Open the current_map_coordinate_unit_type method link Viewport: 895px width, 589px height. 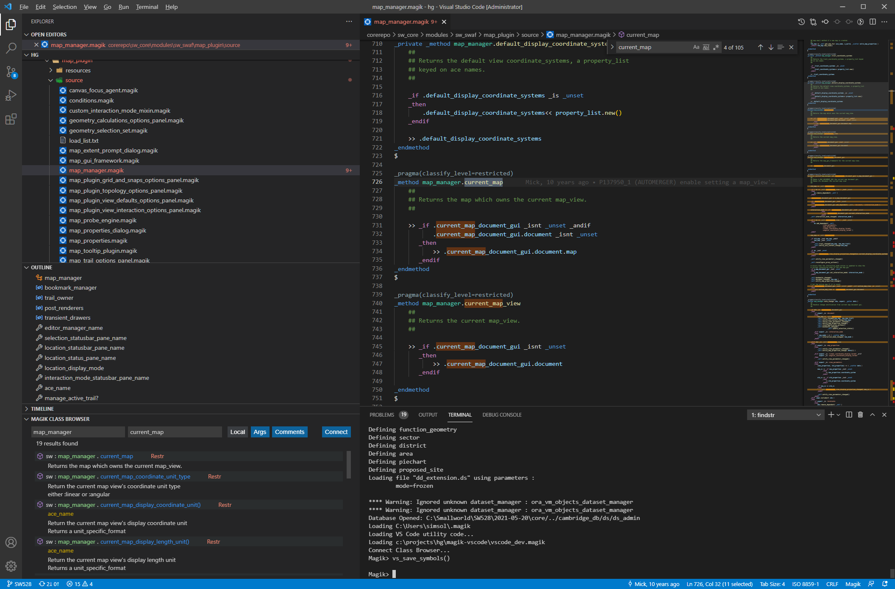[x=145, y=476]
